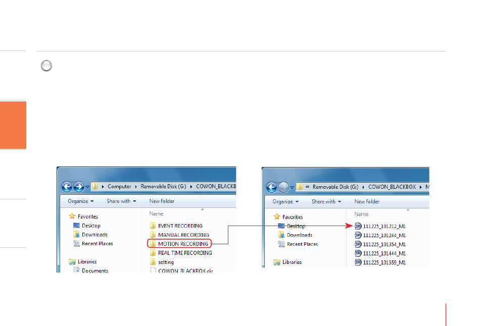
Task: Select video file icon 111225_101559_M1
Action: tap(358, 262)
